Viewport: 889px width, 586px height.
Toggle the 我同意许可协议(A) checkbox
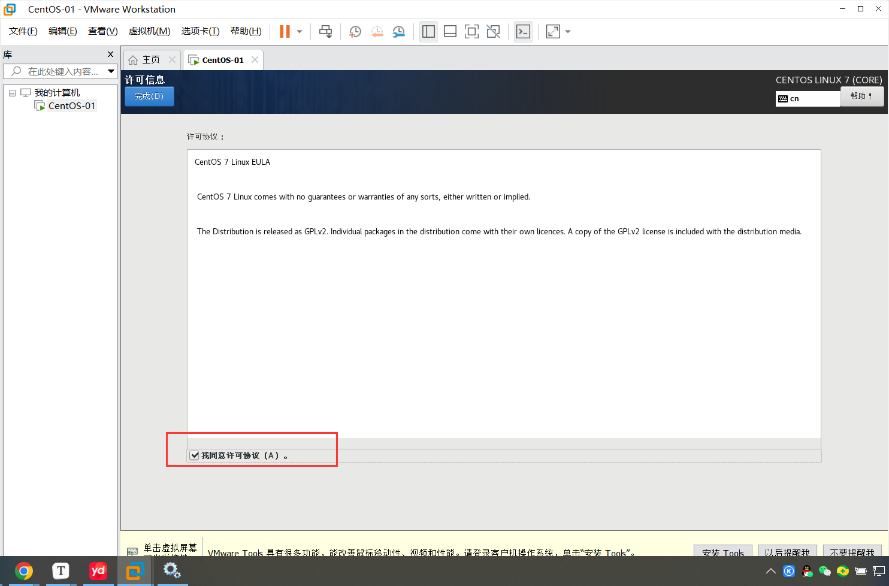tap(195, 455)
